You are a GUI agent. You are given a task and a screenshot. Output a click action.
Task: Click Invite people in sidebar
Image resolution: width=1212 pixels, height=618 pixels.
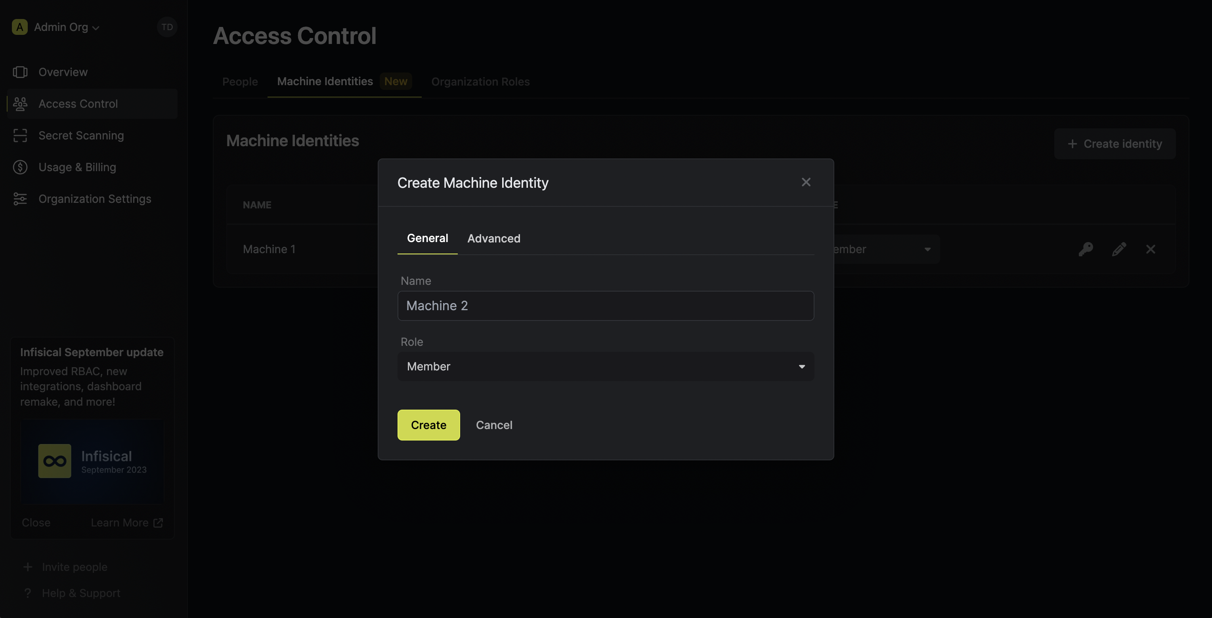65,567
